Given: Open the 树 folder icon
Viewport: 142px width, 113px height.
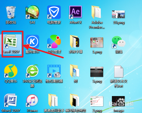Looking at the screenshot, I should tap(74, 71).
